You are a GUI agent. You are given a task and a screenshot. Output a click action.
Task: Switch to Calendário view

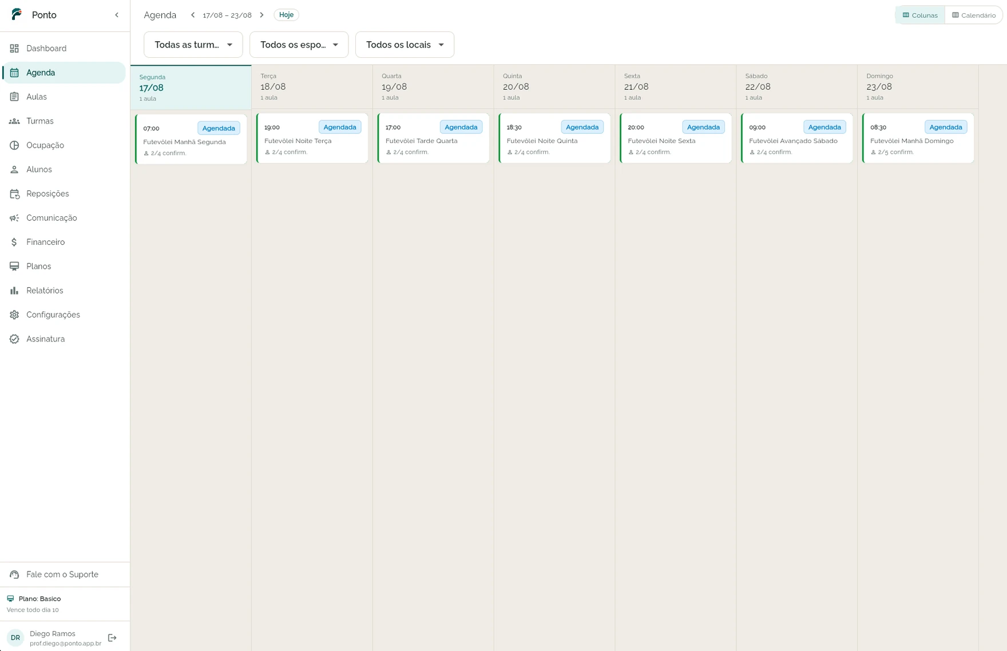coord(973,15)
